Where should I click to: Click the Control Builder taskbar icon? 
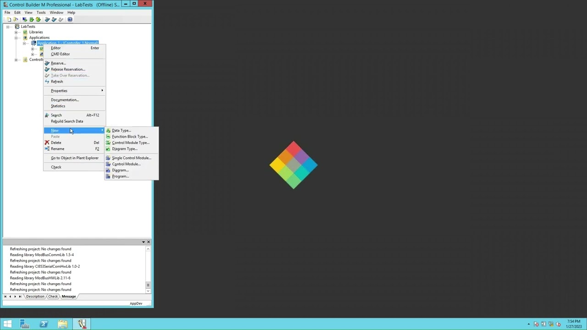coord(82,324)
